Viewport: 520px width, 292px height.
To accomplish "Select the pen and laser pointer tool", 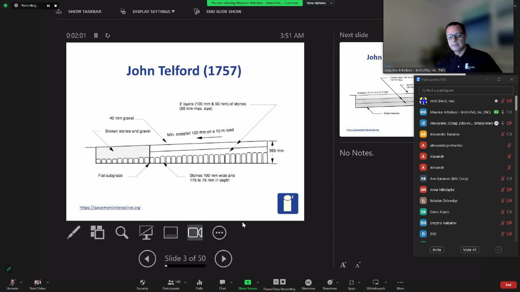I will [74, 232].
